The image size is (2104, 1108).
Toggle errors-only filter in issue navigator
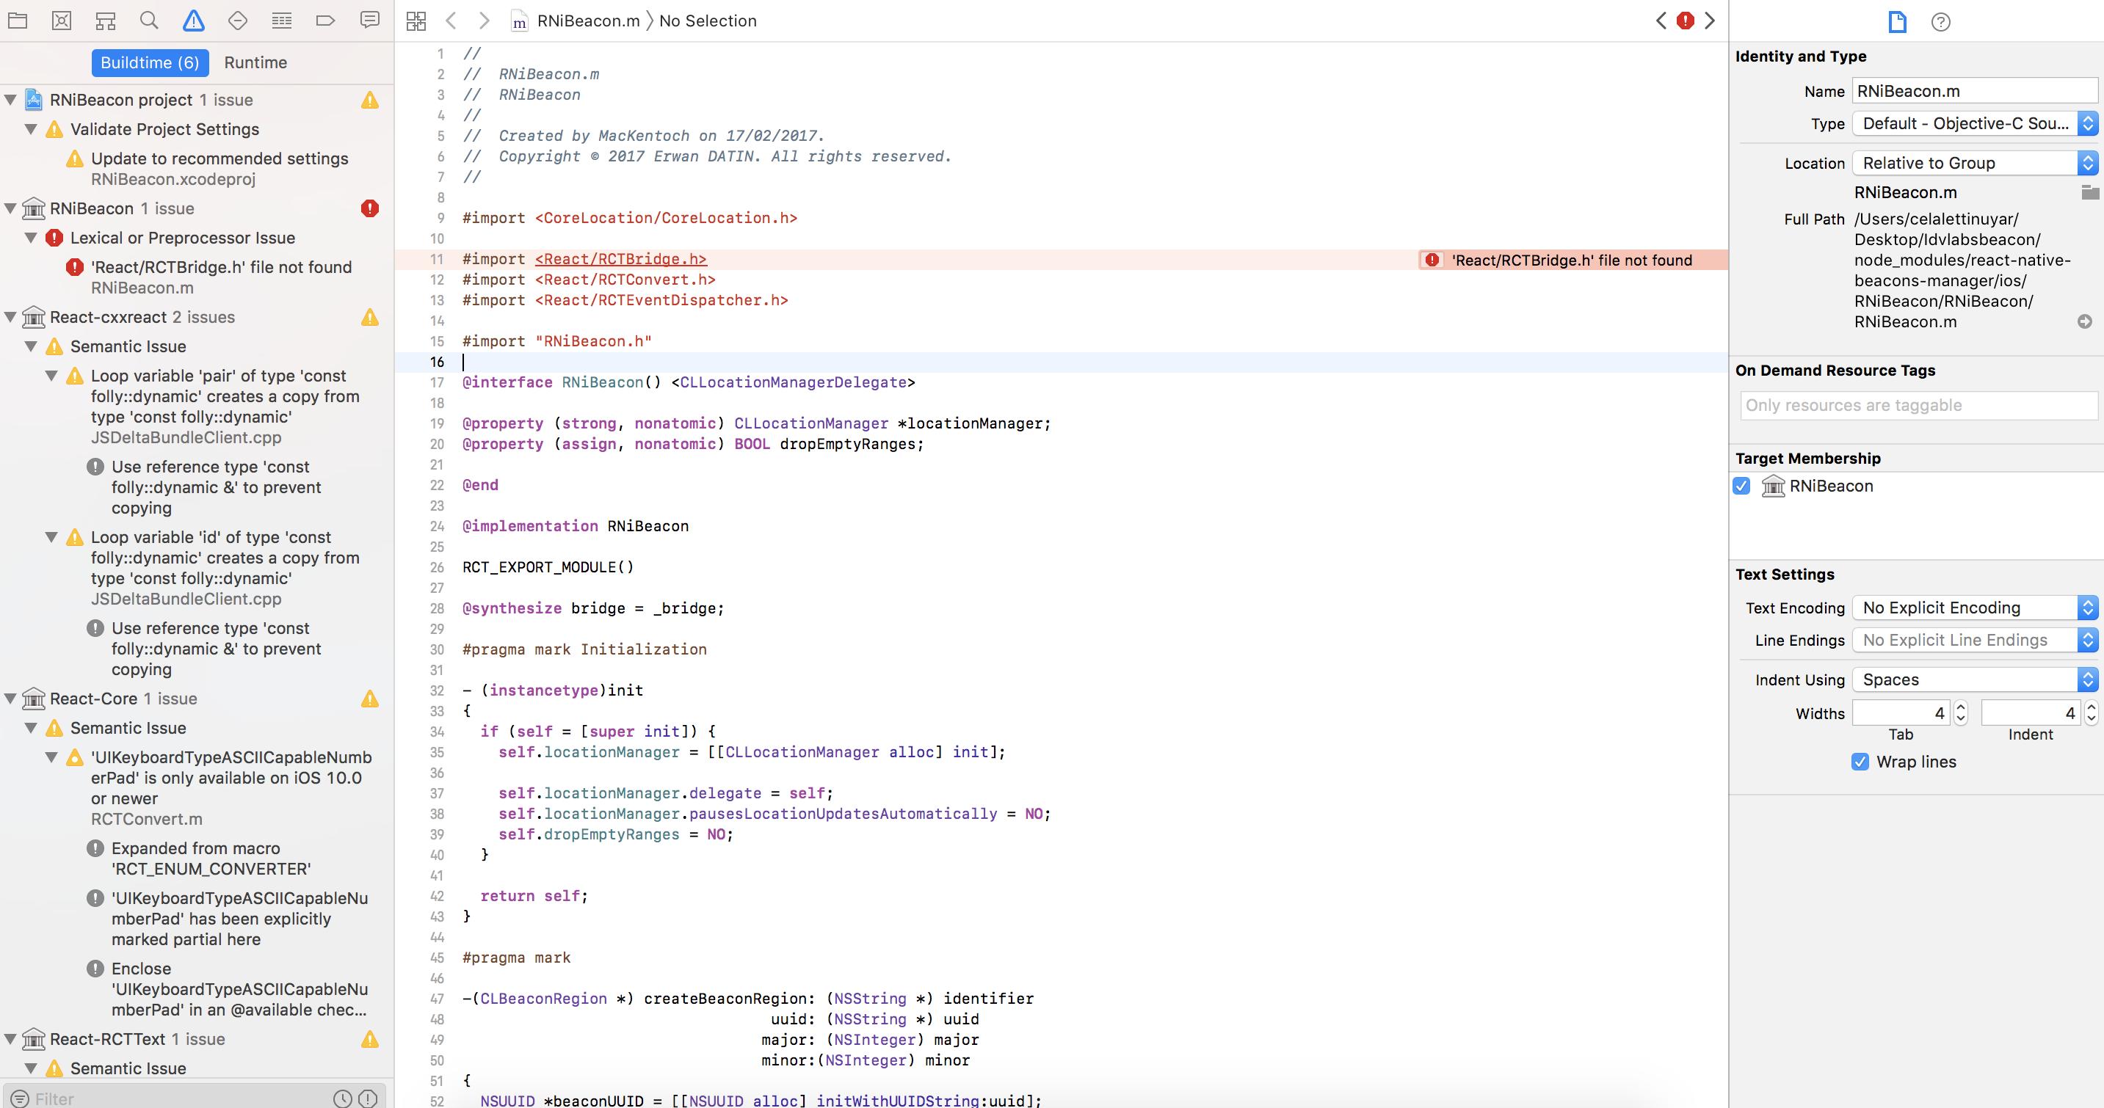click(x=369, y=1099)
